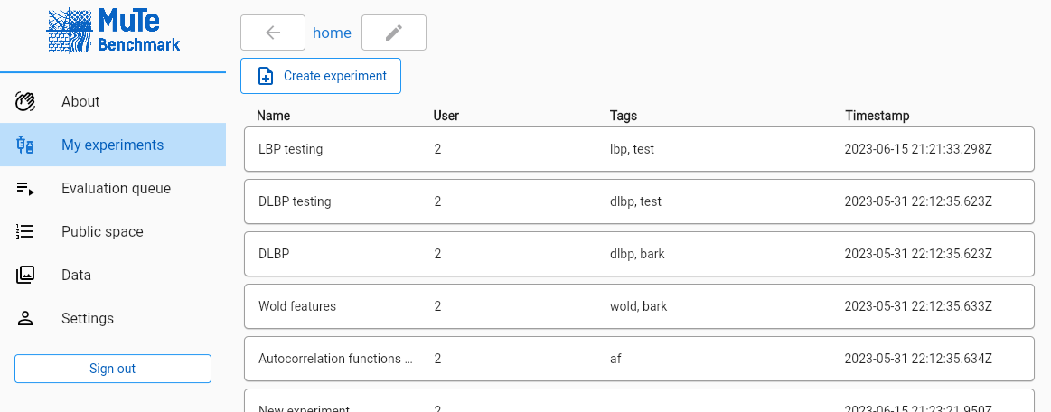Go to Evaluation queue page
This screenshot has width=1051, height=412.
116,188
